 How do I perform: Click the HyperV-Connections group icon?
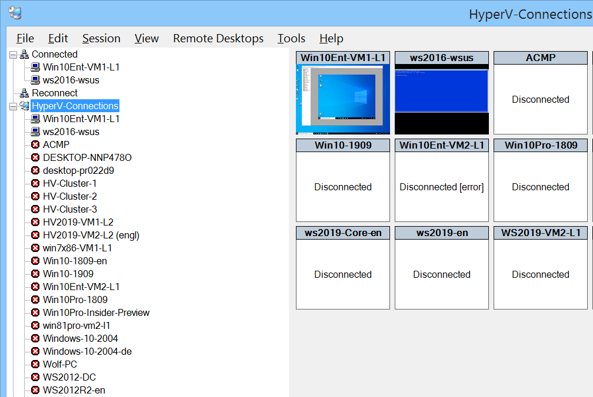[24, 106]
